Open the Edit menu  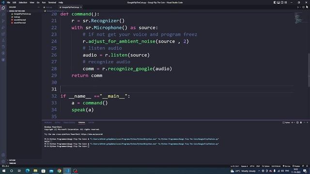point(14,2)
